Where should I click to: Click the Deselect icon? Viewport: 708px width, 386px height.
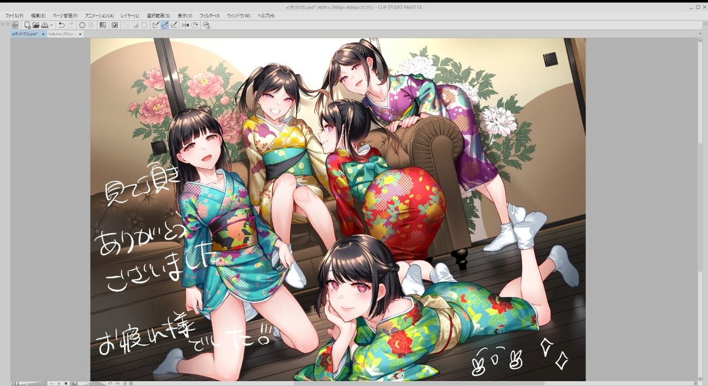(x=126, y=25)
